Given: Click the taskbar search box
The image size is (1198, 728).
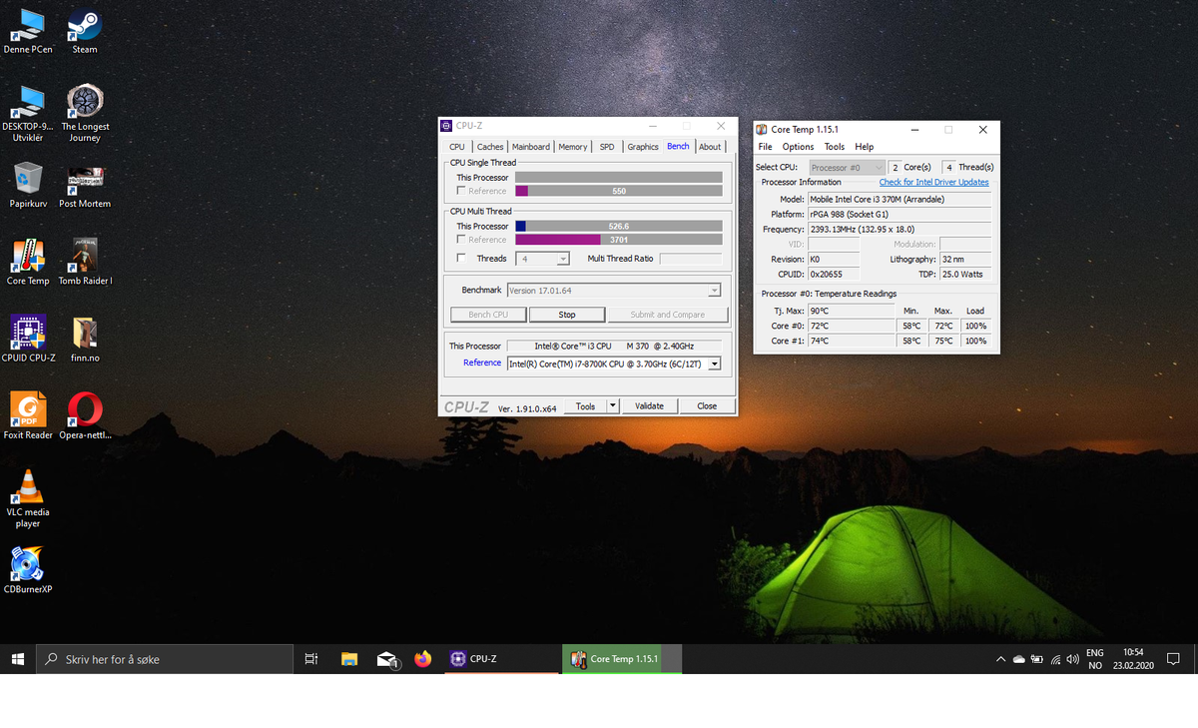Looking at the screenshot, I should (166, 659).
